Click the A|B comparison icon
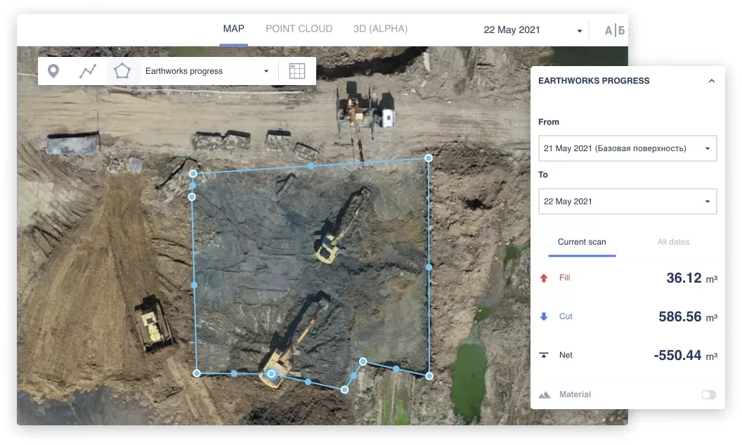742x445 pixels. [x=614, y=30]
